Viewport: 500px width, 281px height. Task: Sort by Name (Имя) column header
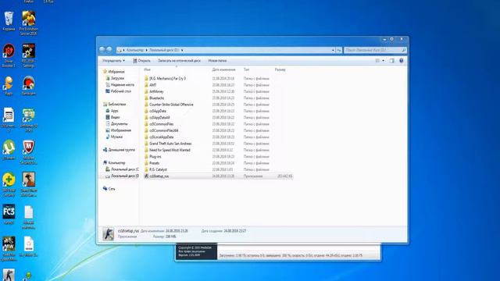click(x=147, y=69)
